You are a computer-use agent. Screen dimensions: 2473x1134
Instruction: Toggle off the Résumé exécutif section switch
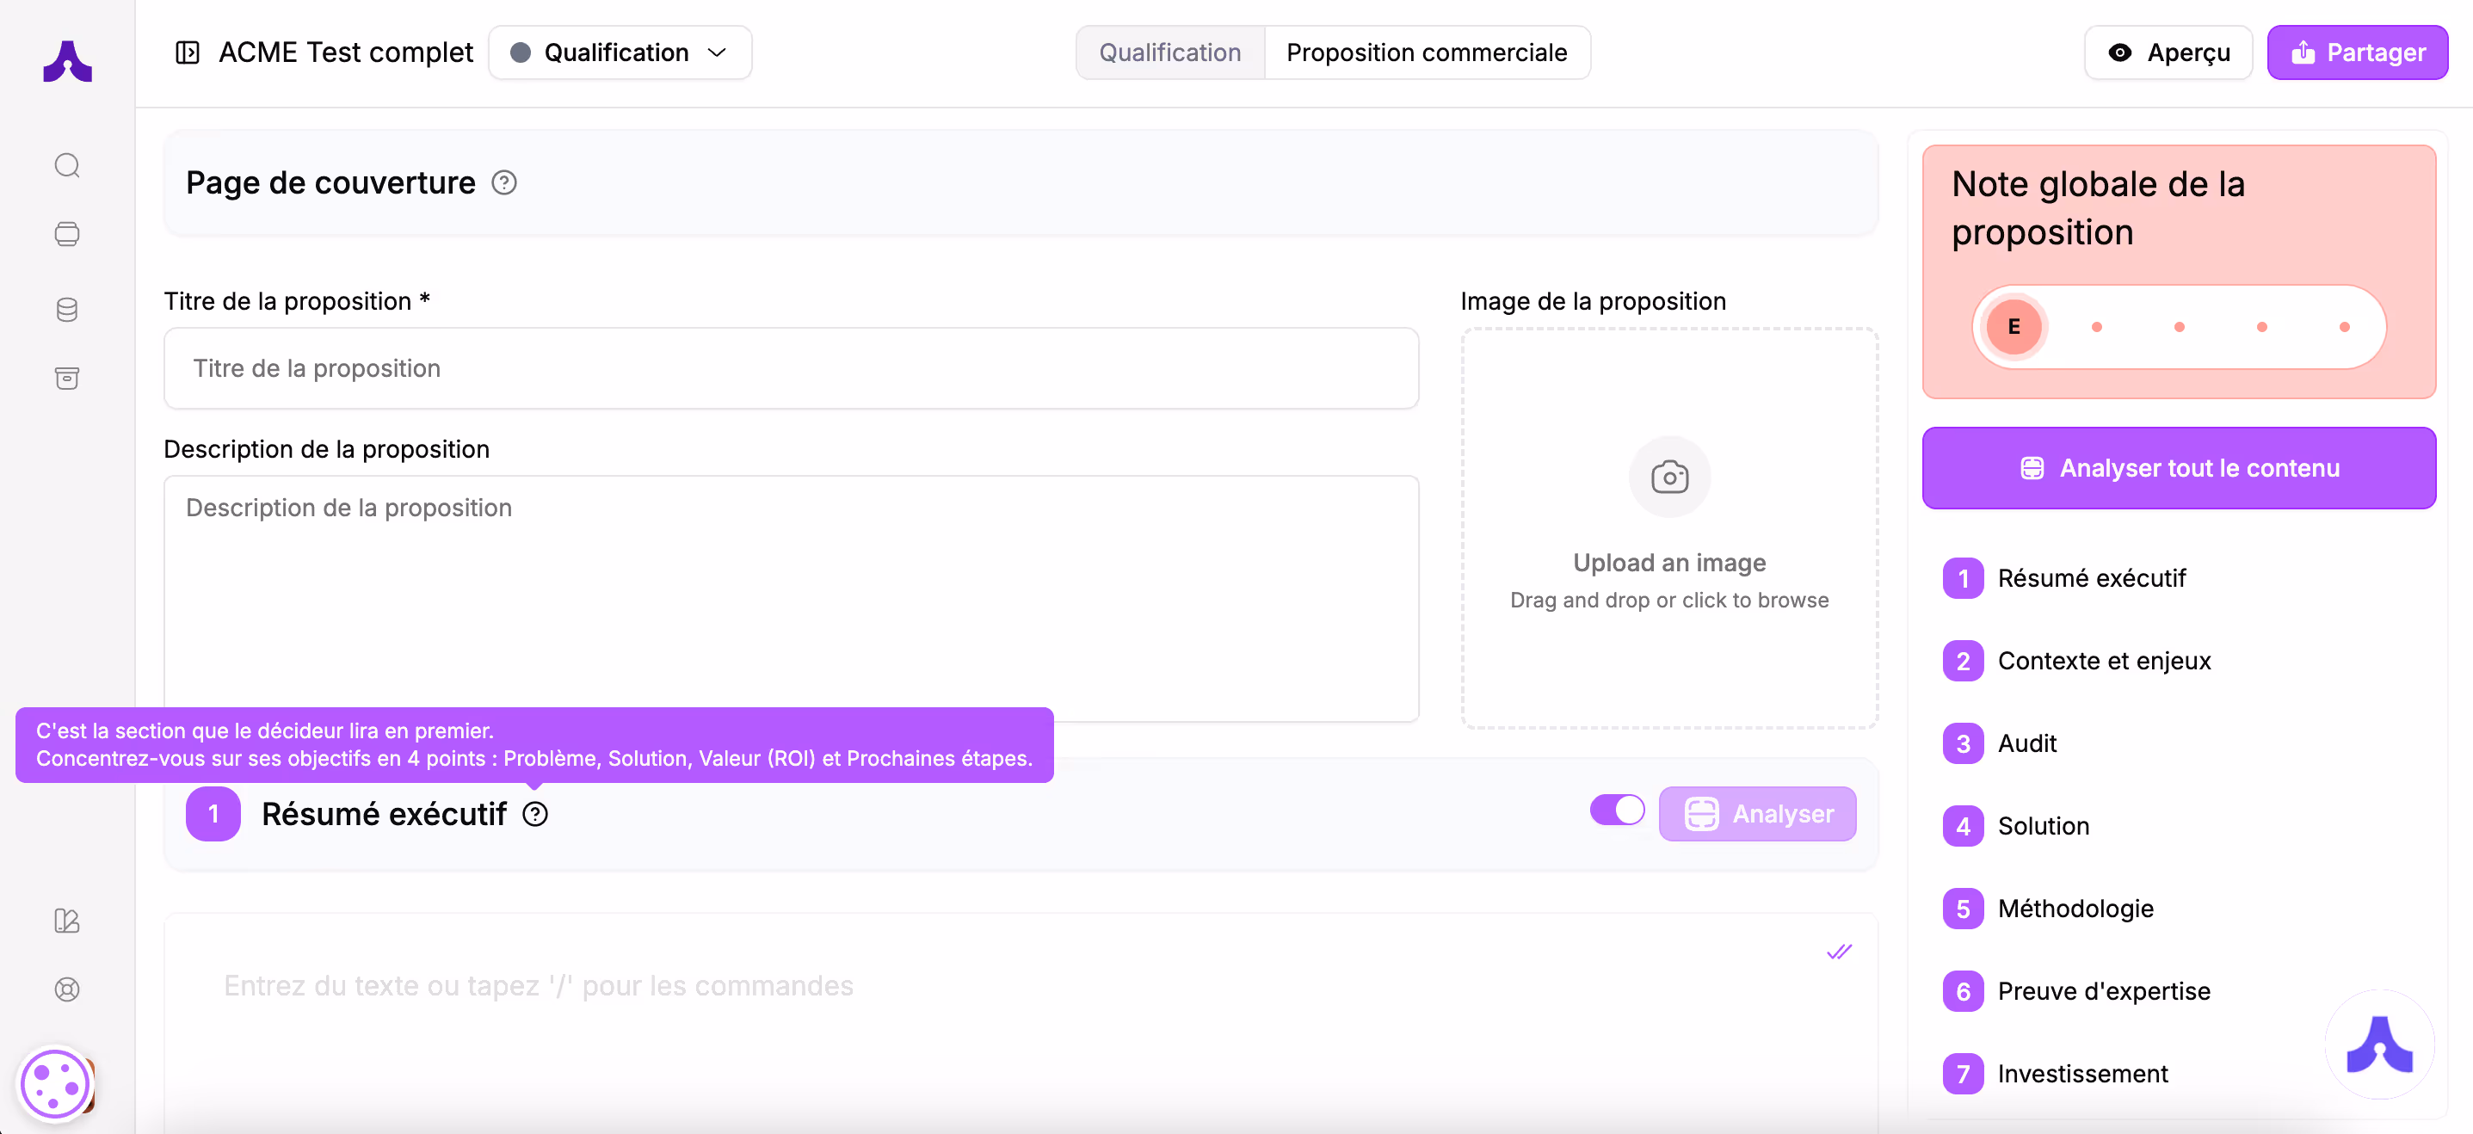1617,810
